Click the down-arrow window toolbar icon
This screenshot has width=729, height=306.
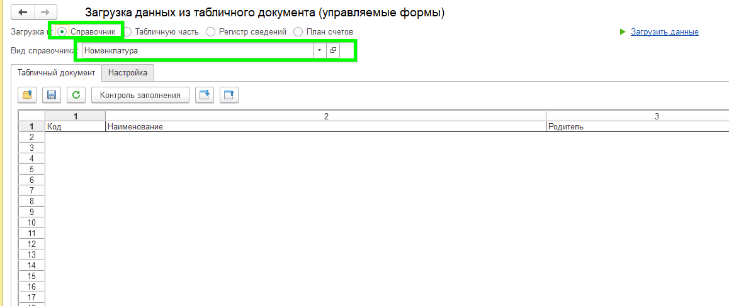[204, 95]
